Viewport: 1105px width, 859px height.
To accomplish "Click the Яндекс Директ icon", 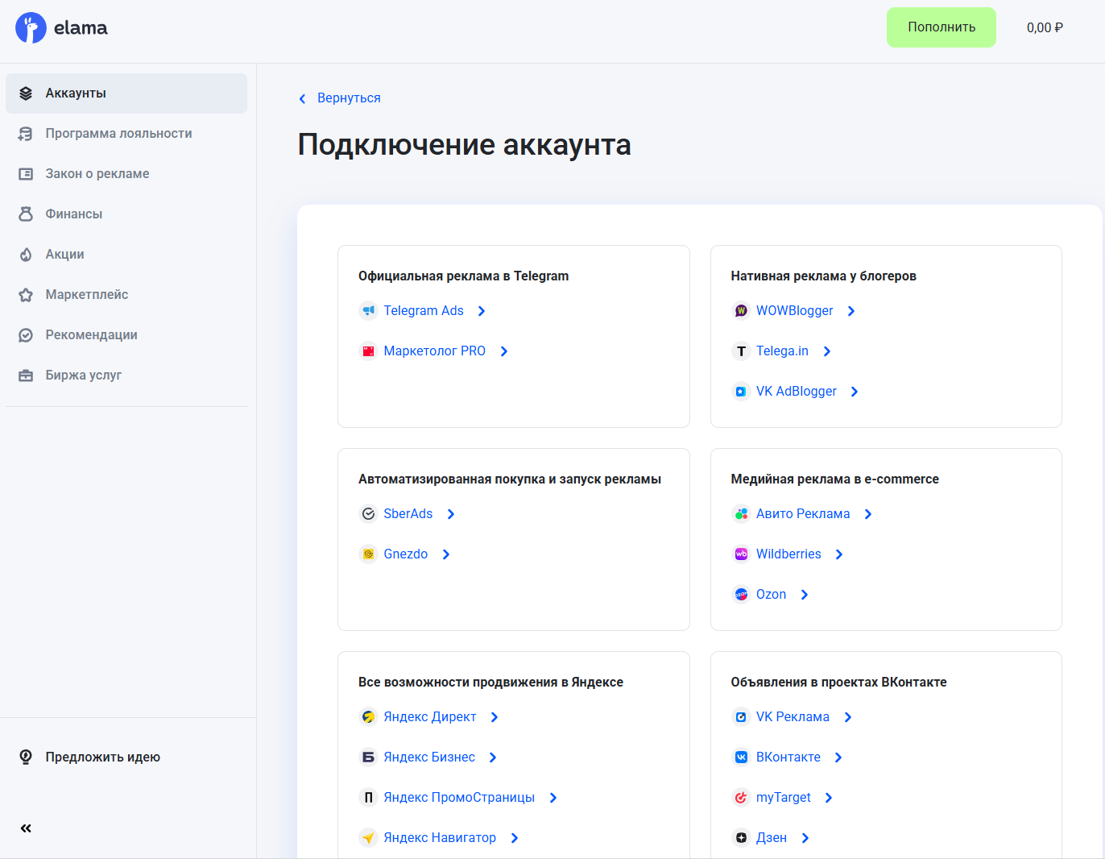I will (x=368, y=716).
